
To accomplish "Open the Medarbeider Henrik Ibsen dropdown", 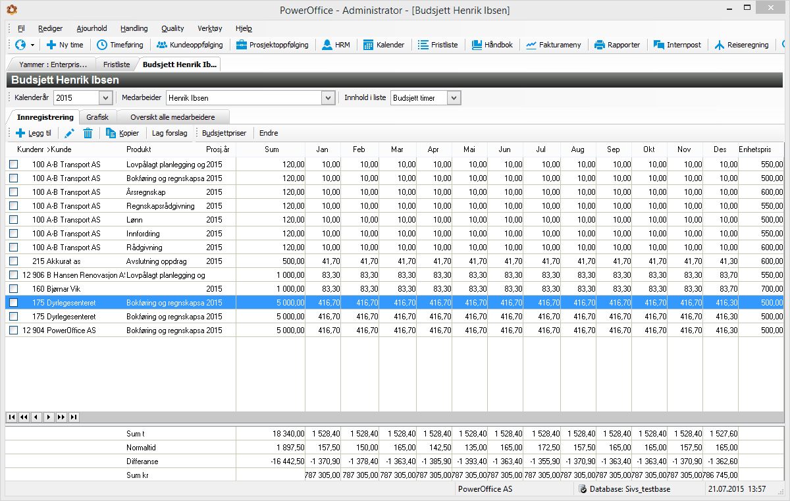I will [329, 97].
